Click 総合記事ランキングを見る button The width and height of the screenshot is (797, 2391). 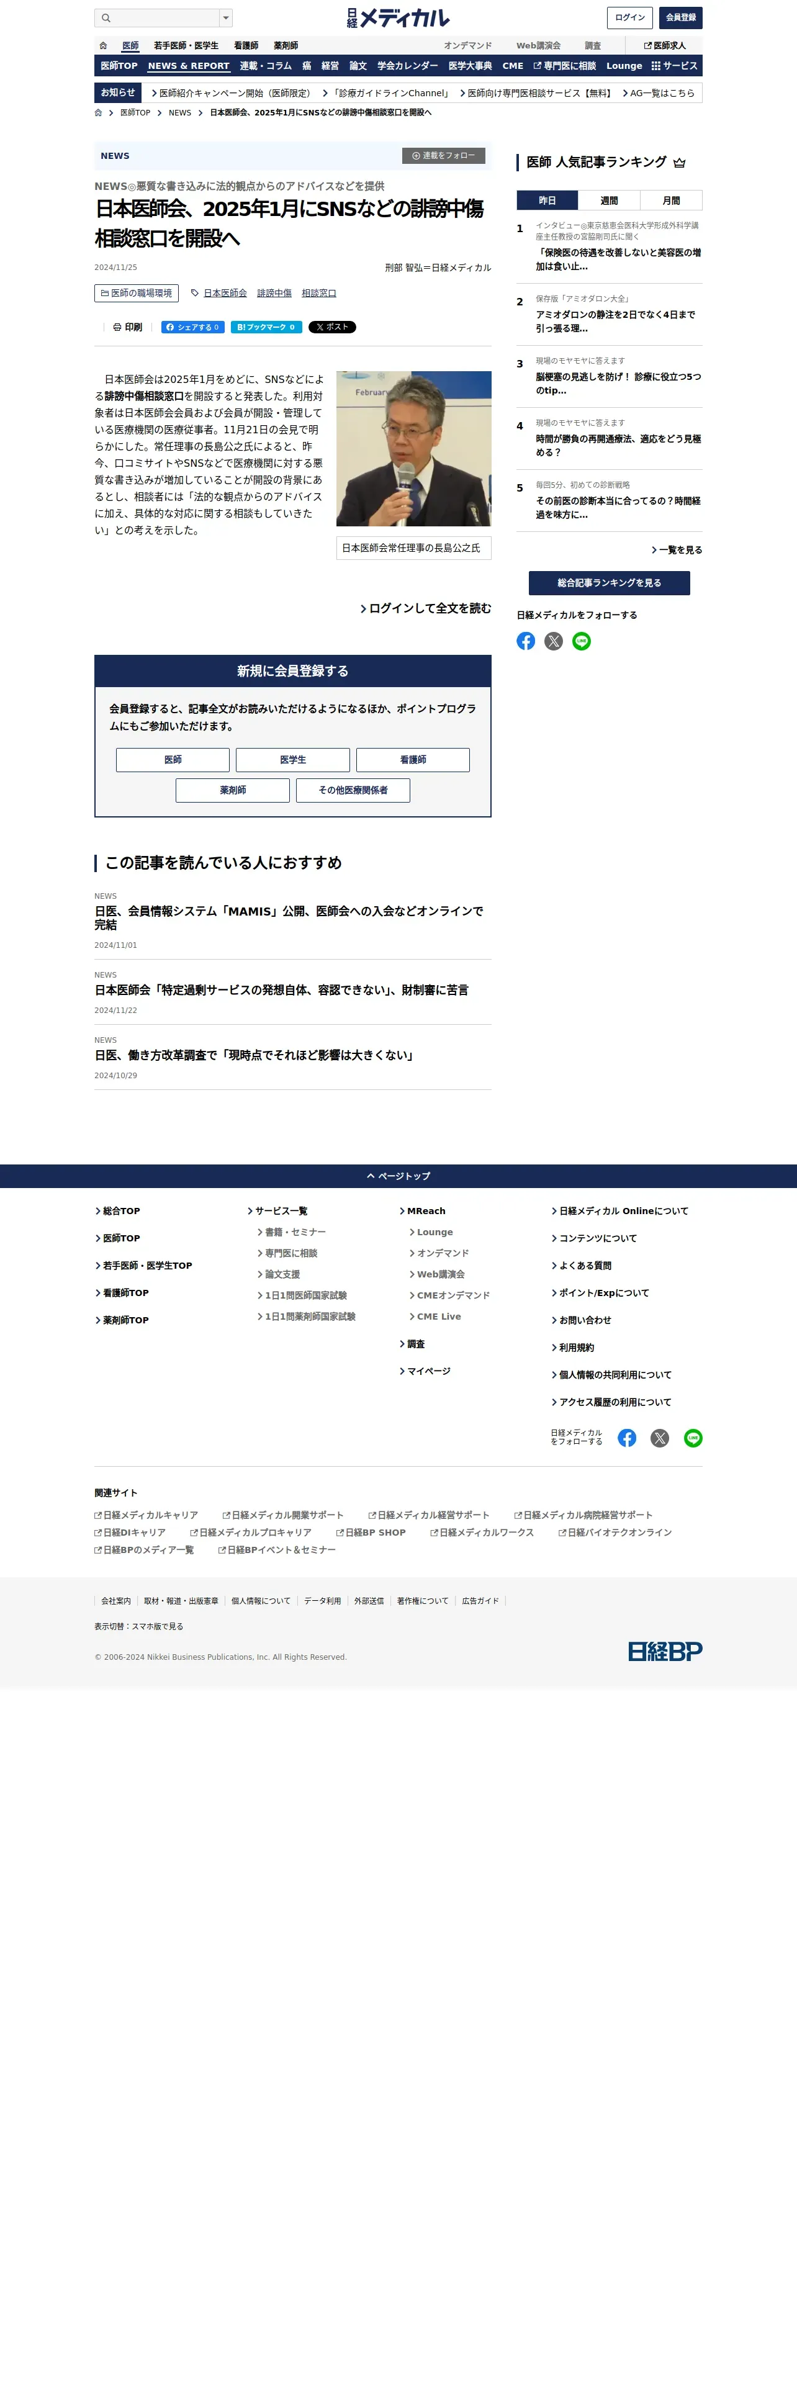click(610, 583)
